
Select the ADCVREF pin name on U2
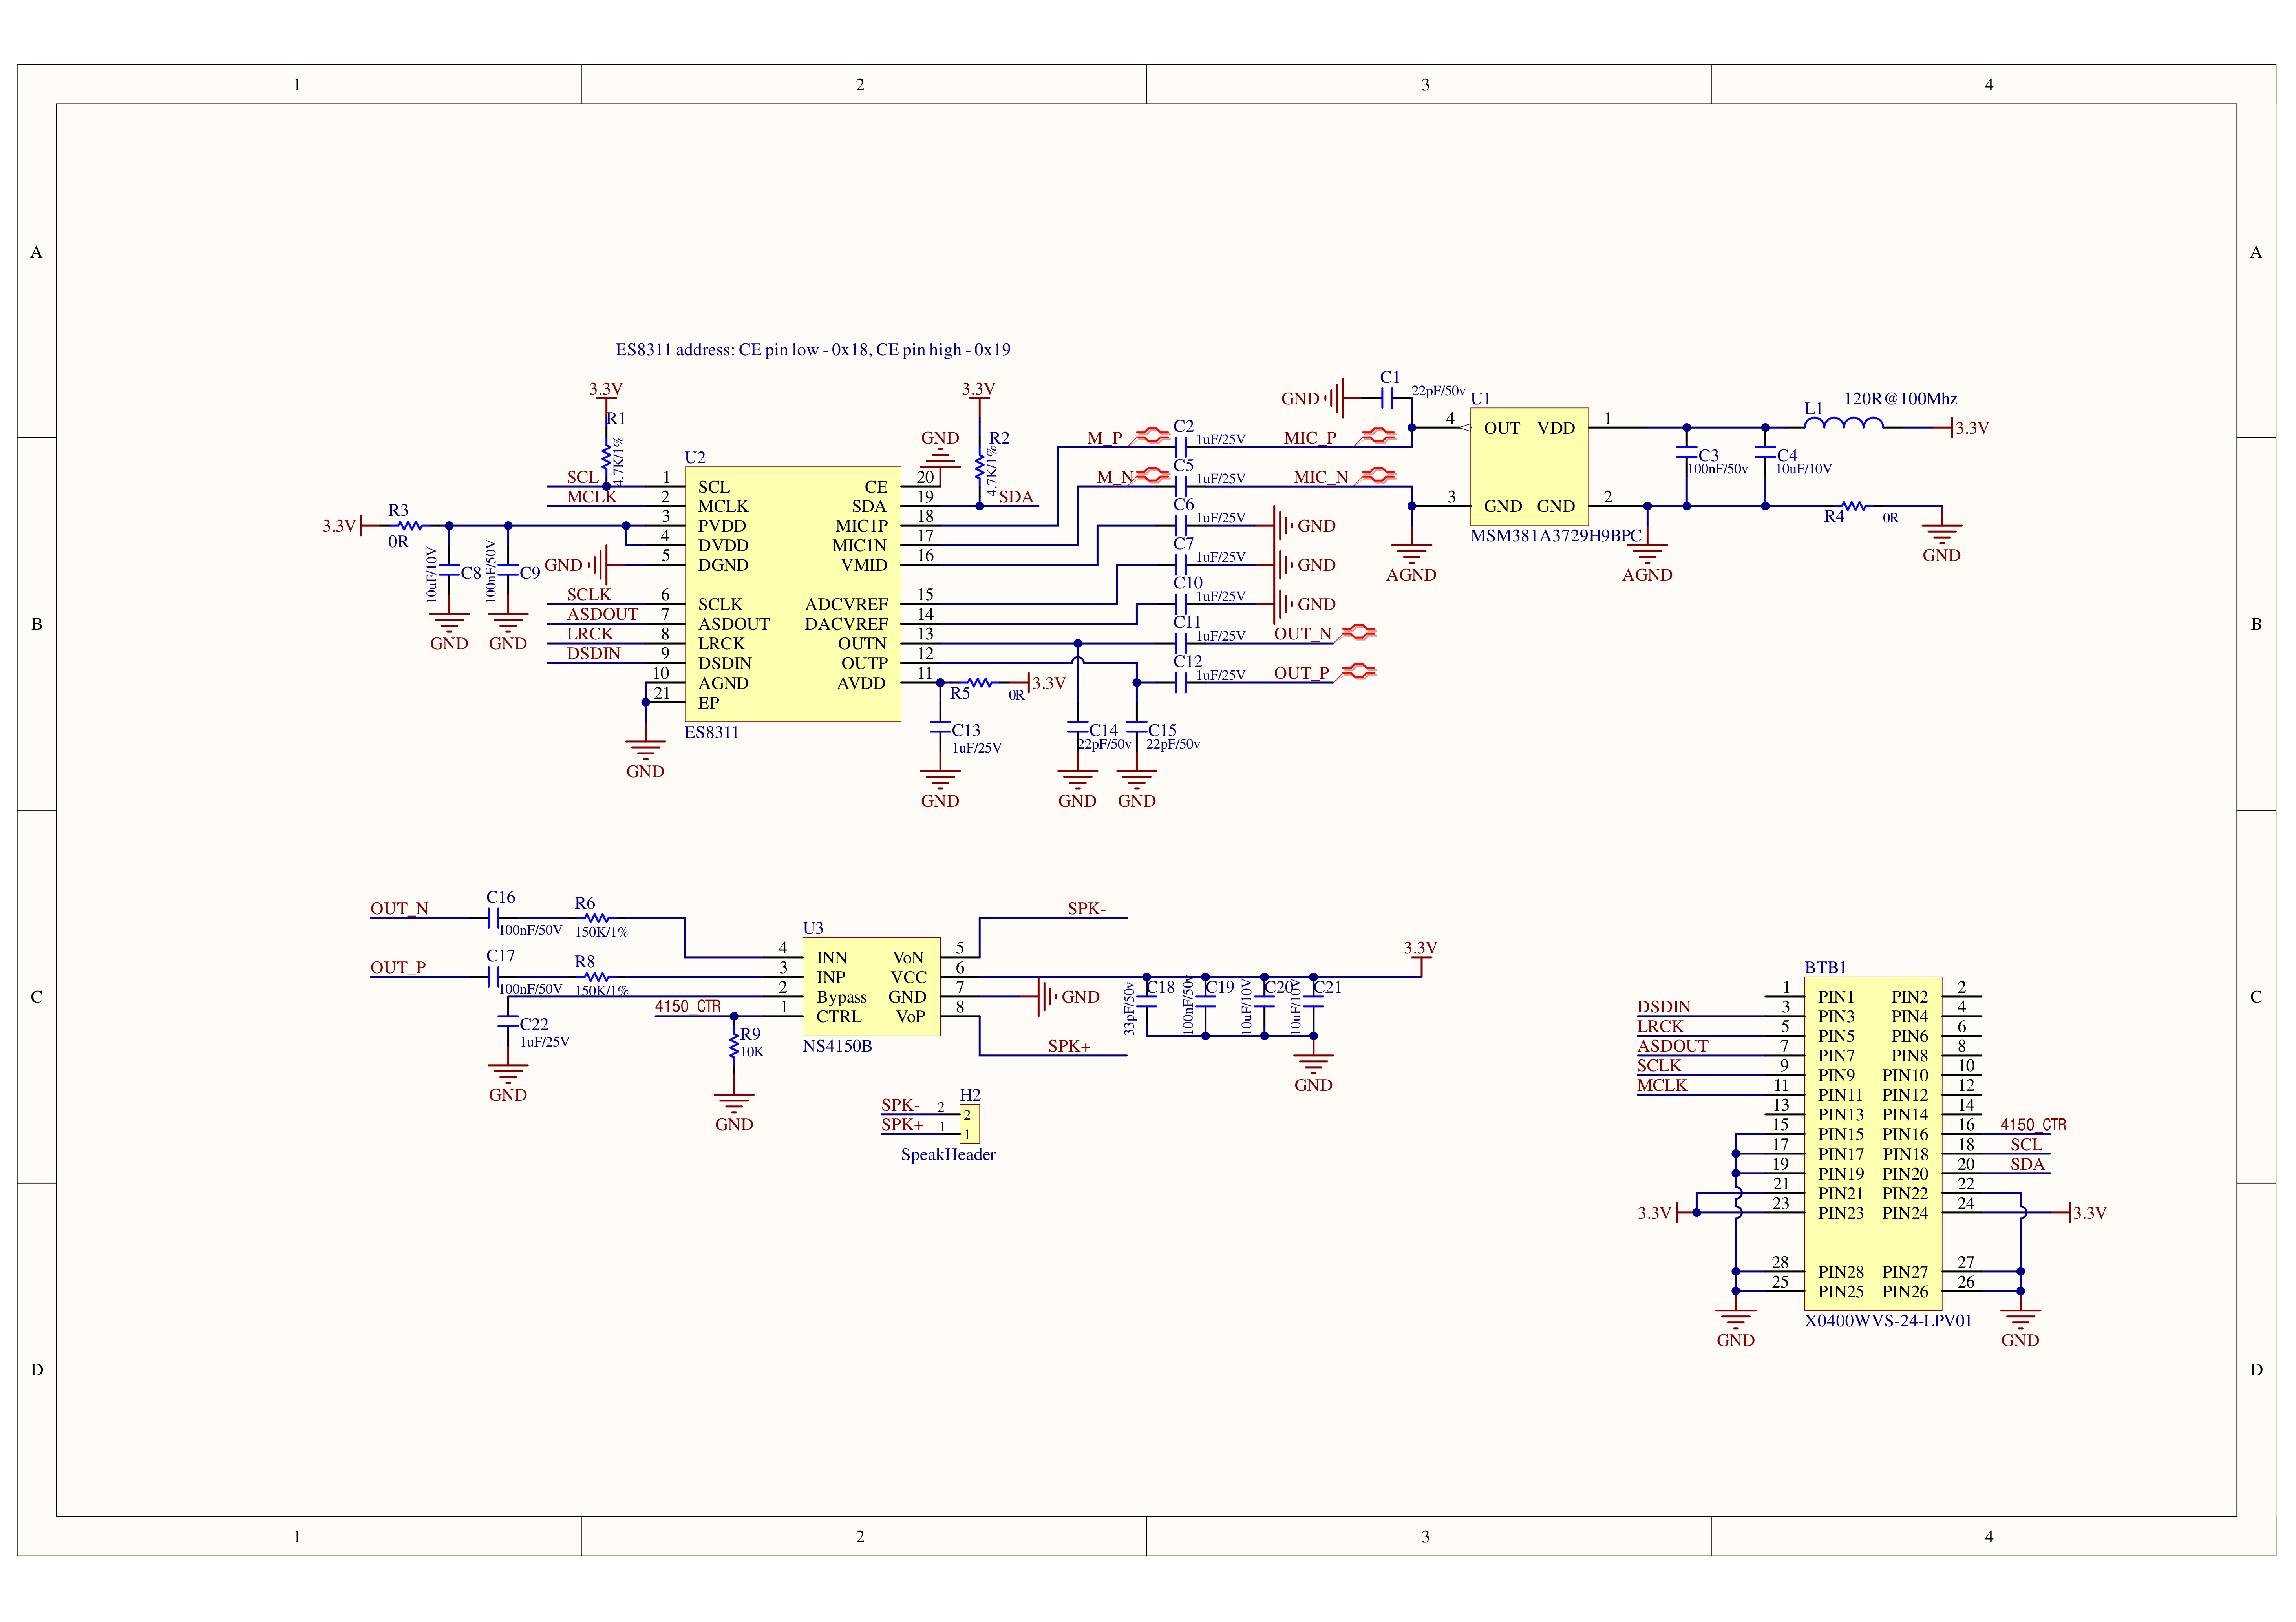pyautogui.click(x=846, y=605)
